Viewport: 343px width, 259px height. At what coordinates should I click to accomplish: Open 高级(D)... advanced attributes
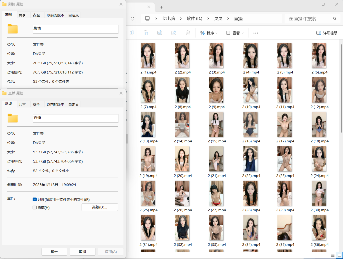[100, 207]
